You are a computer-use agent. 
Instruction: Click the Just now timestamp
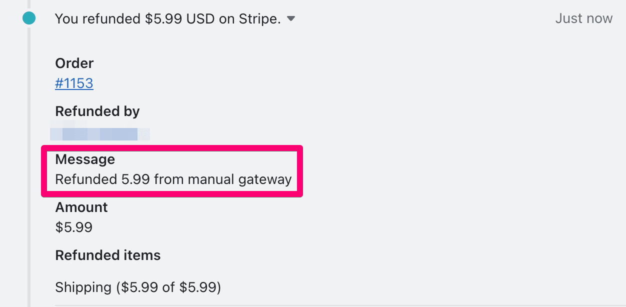pyautogui.click(x=583, y=18)
